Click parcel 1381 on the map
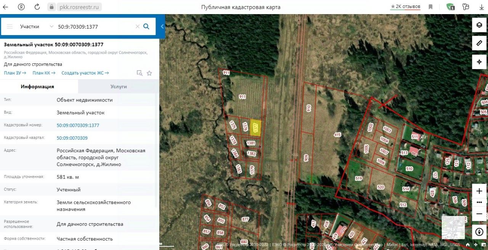The height and width of the screenshot is (250, 488). [251, 143]
